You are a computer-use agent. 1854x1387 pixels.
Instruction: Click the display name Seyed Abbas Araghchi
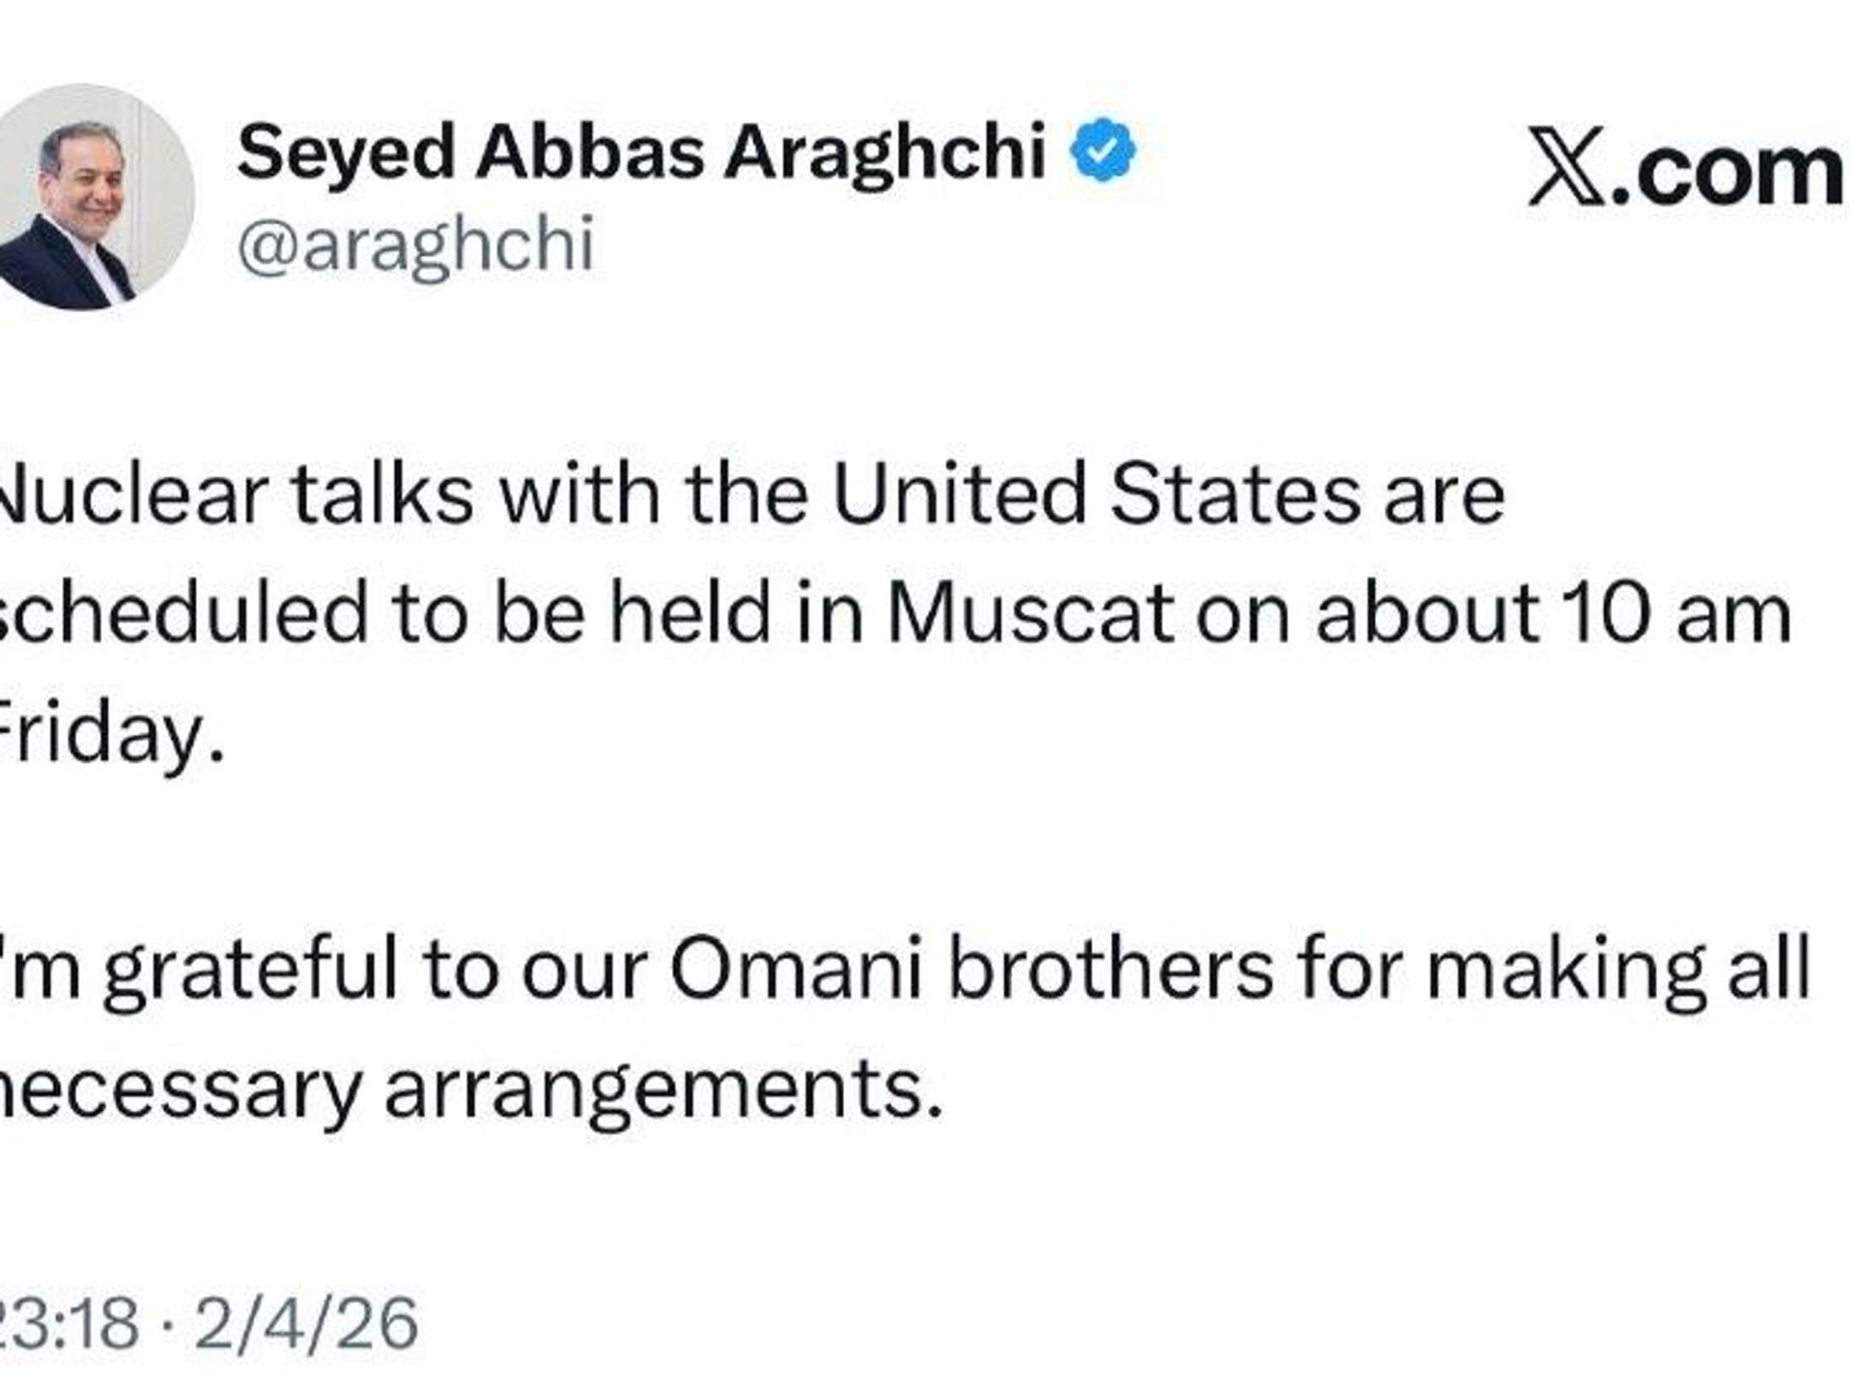tap(641, 152)
